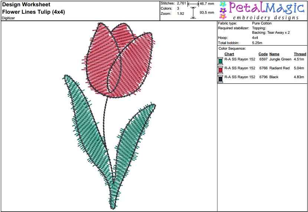Click the 'Color Sequence:' heading
The height and width of the screenshot is (212, 308).
[232, 49]
